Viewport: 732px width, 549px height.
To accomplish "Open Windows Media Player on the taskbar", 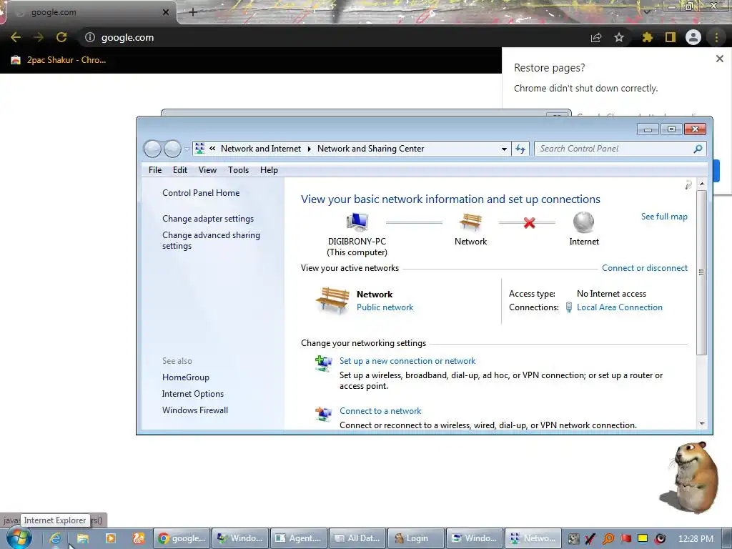I will (x=111, y=538).
